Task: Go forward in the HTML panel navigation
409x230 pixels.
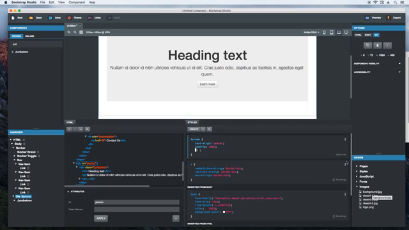Action: tap(75, 129)
